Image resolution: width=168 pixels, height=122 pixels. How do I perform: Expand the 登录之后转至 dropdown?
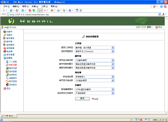113,48
